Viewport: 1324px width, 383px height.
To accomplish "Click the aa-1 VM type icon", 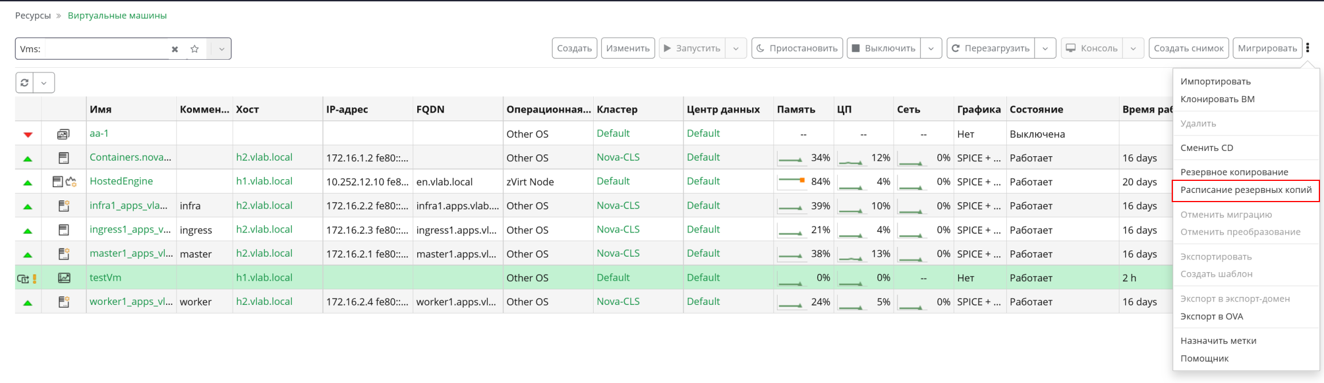I will point(63,134).
